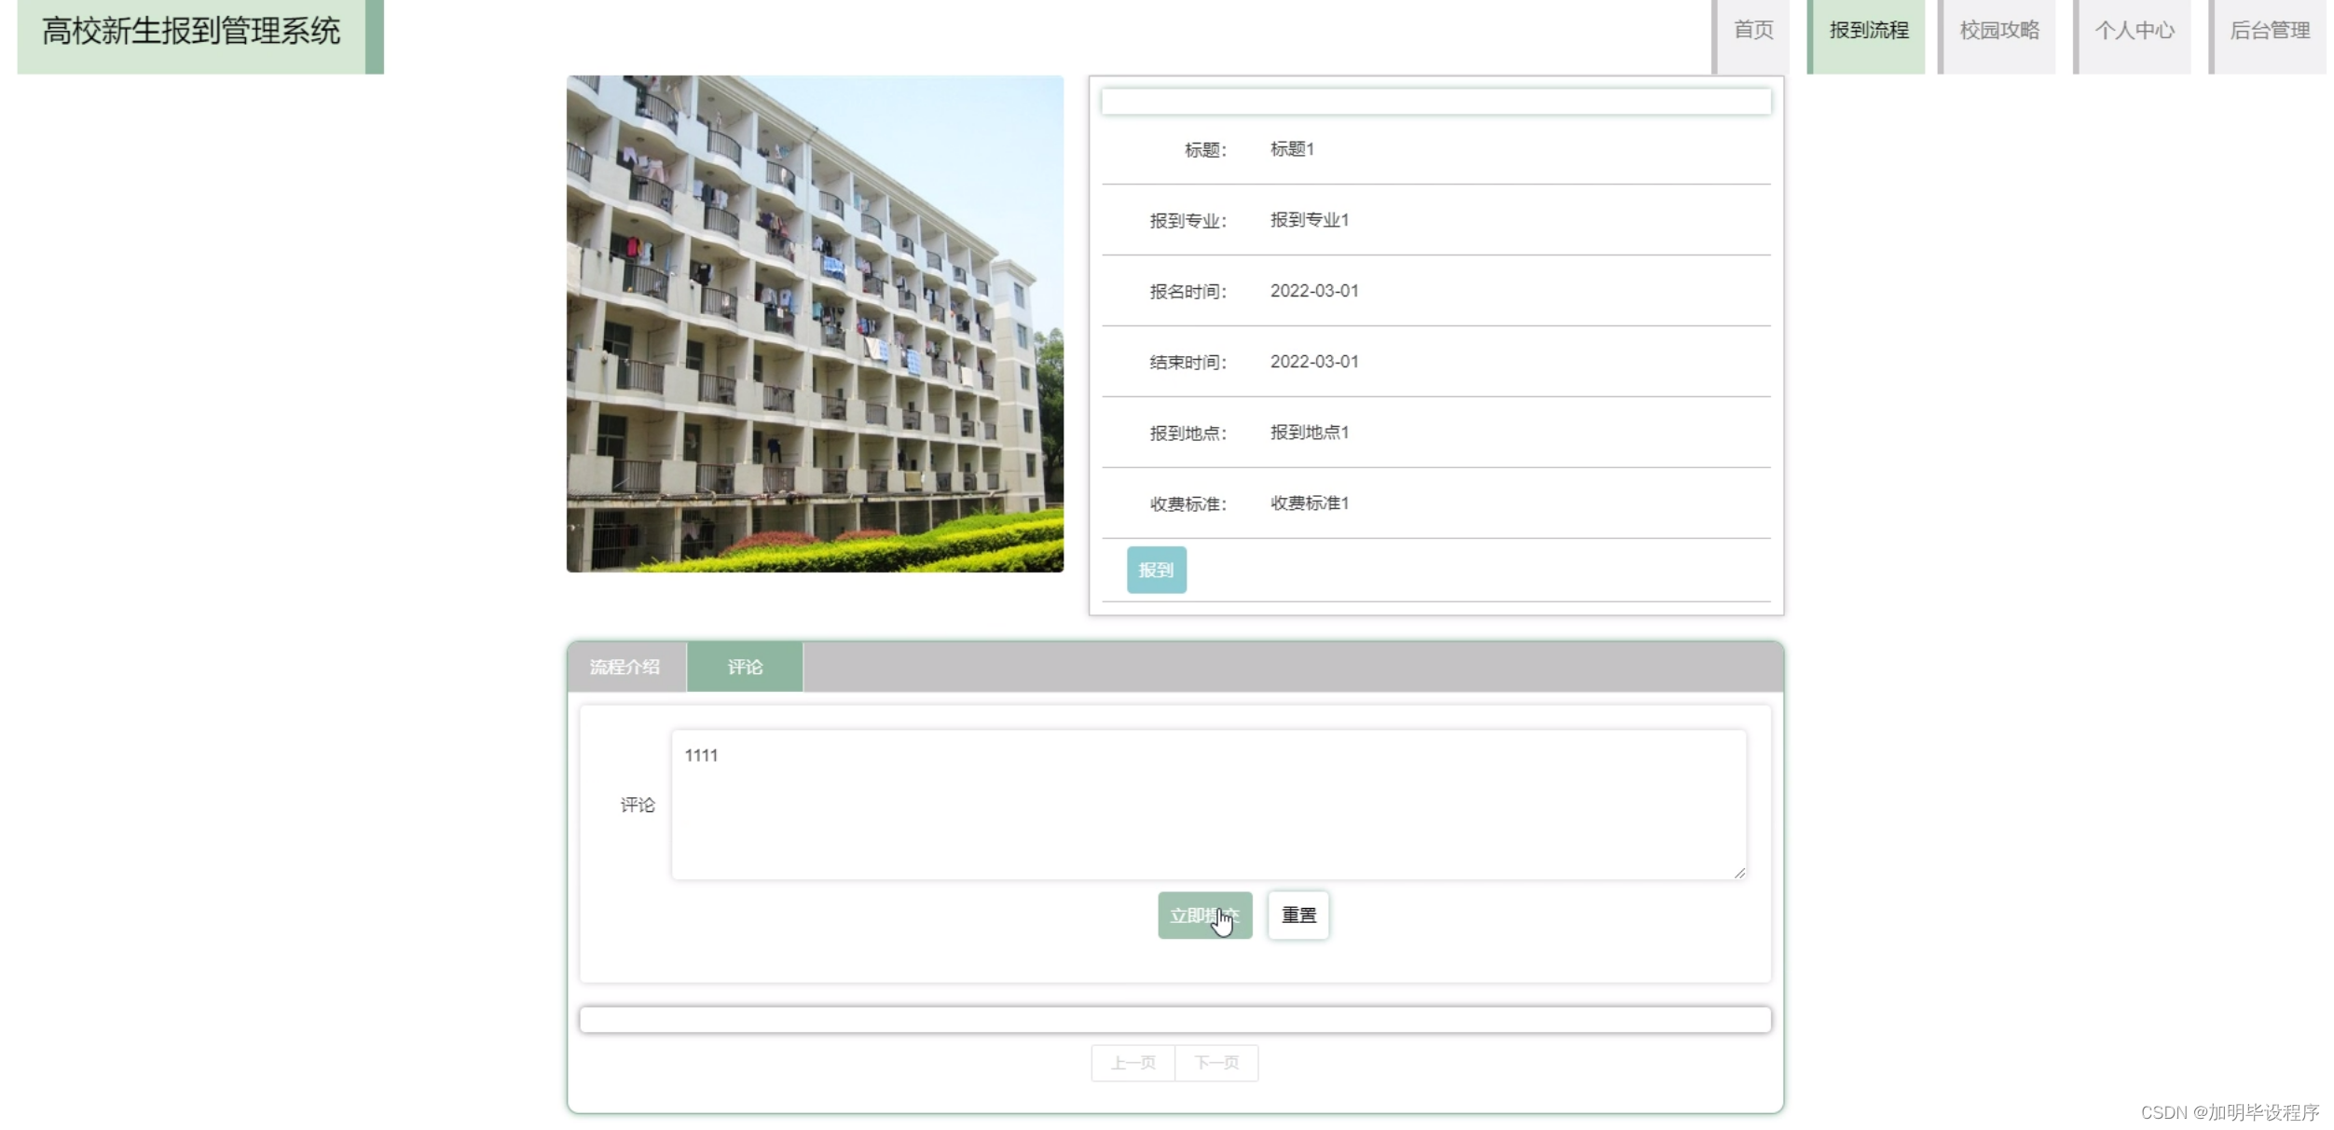
Task: Open the 后台管理 menu item
Action: (x=2269, y=31)
